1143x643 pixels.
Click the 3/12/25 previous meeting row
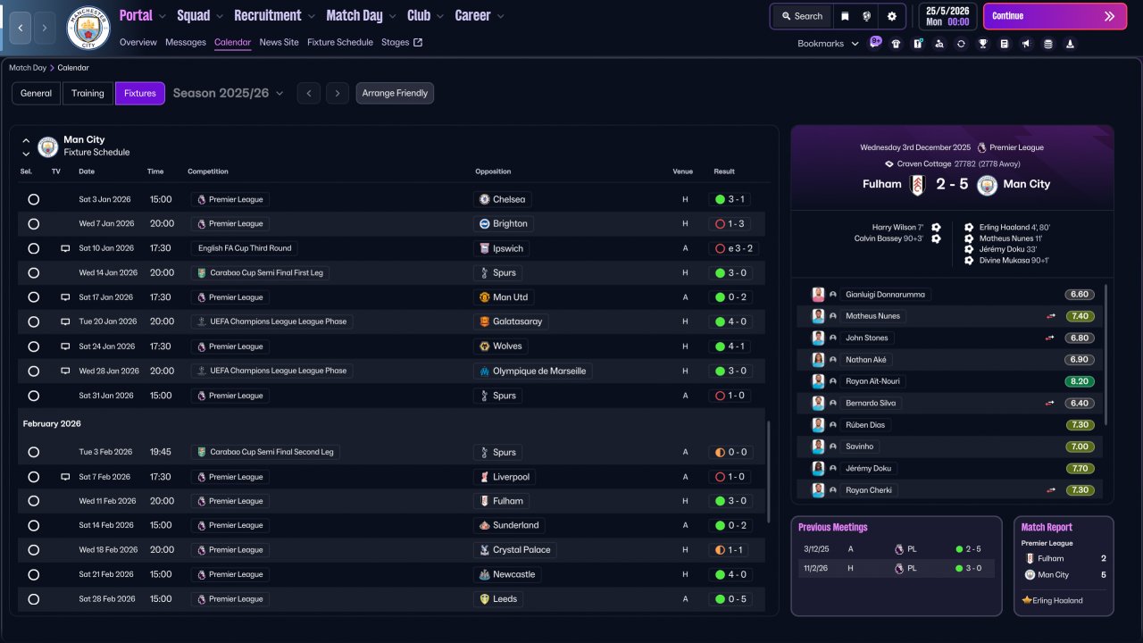[897, 549]
